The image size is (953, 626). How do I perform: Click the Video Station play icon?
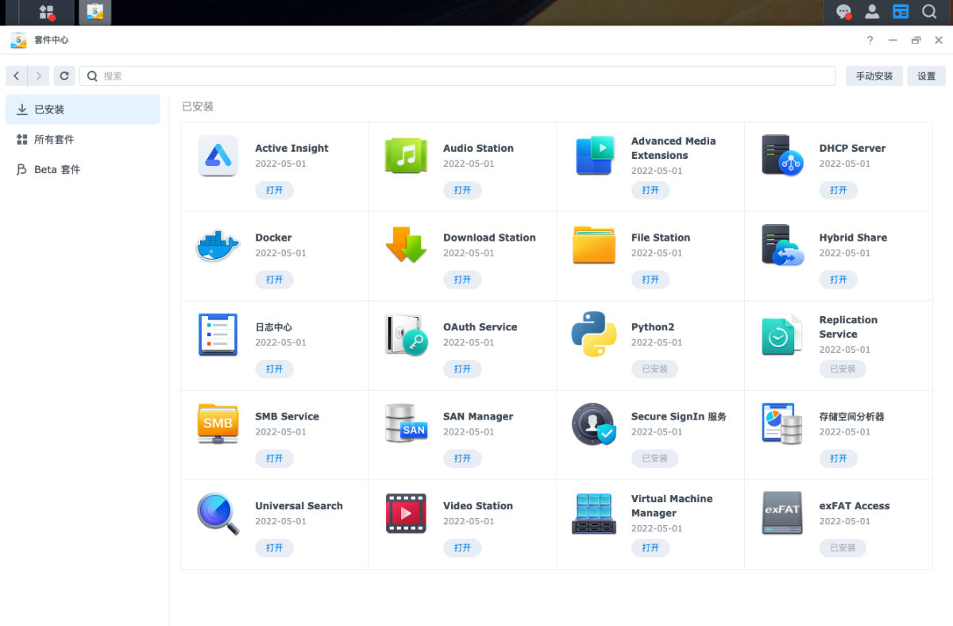coord(406,513)
